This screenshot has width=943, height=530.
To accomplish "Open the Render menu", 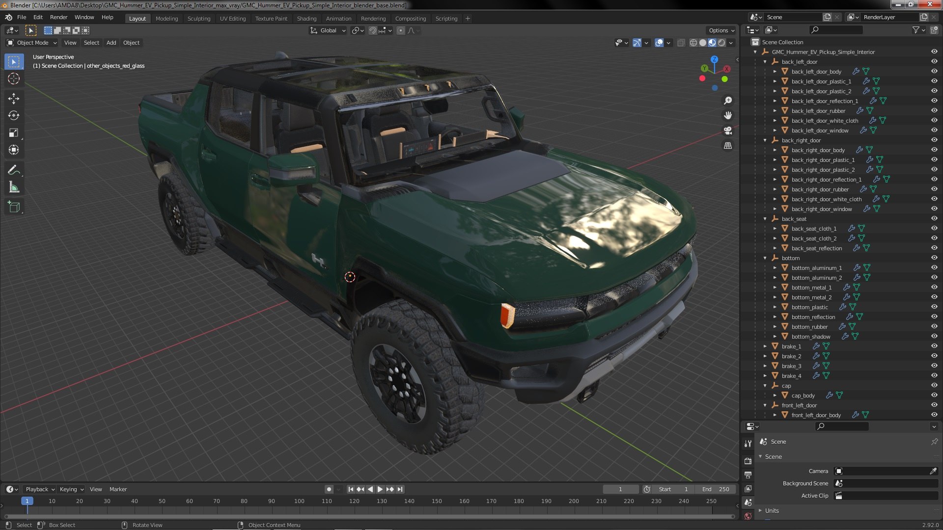I will coord(58,17).
